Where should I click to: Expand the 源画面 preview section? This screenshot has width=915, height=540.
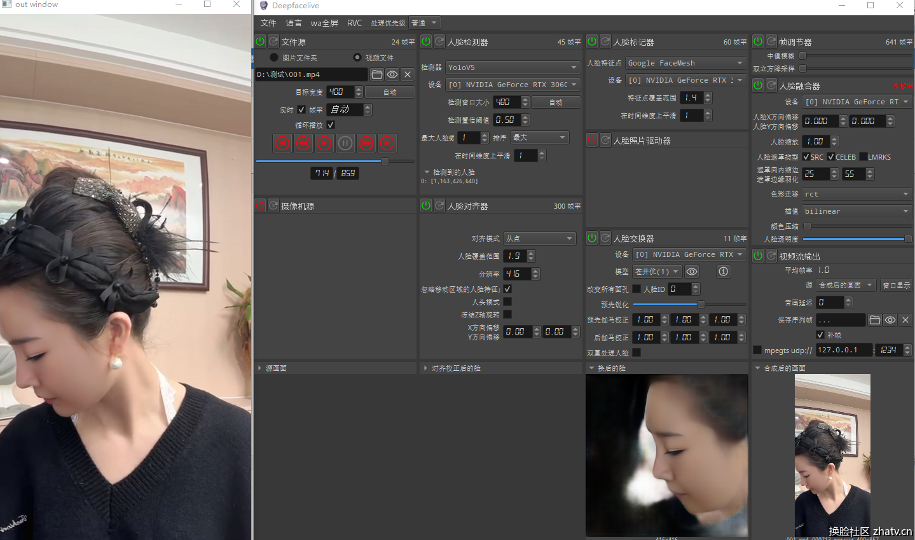pos(260,368)
